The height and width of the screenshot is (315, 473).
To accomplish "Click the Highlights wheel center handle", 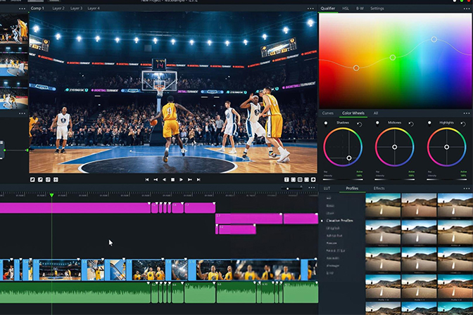I will click(446, 147).
